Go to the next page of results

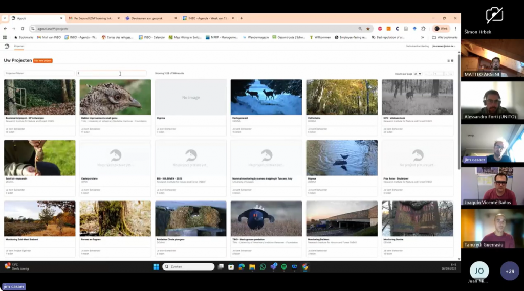(446, 74)
